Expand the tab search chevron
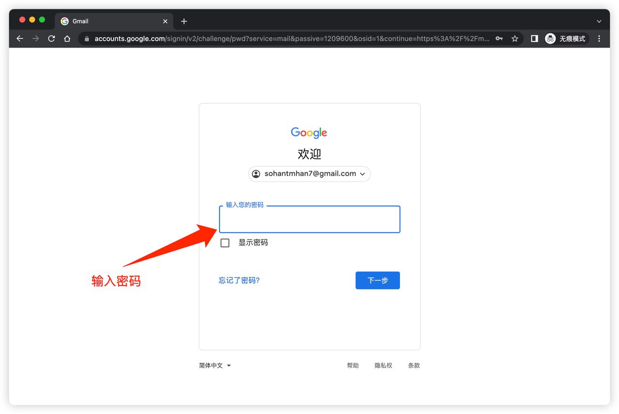 (x=599, y=21)
